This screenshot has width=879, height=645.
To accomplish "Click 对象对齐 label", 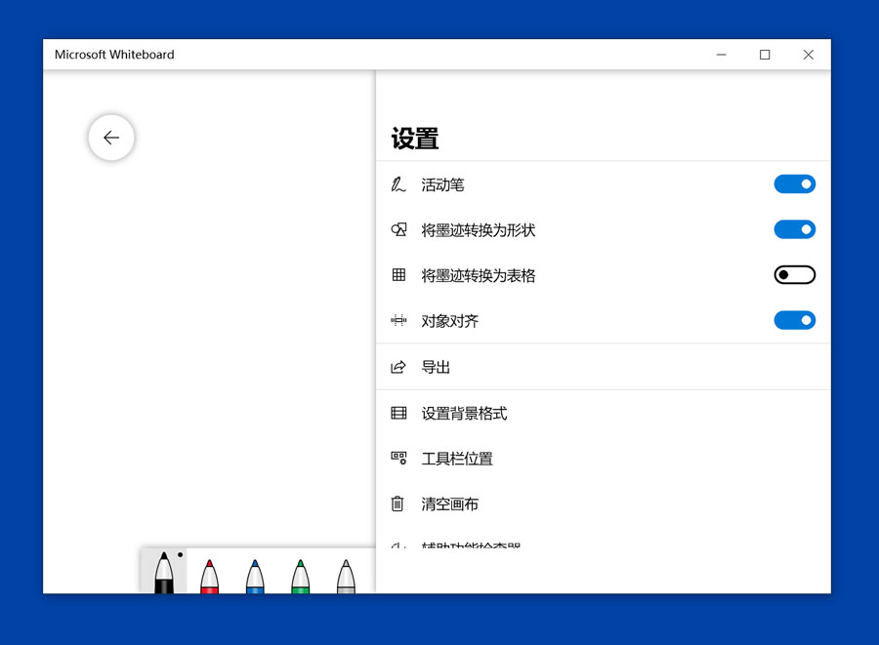I will [449, 321].
